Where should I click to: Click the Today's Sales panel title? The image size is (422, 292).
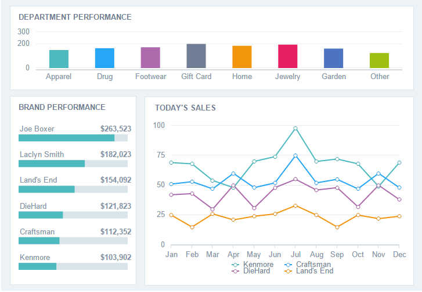[185, 108]
